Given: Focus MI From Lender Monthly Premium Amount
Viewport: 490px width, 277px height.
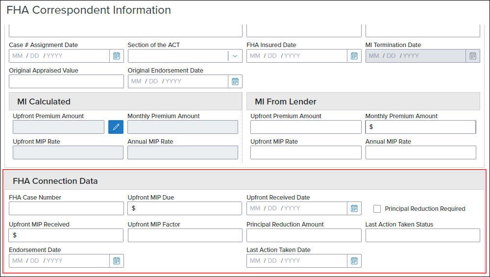Looking at the screenshot, I should pos(420,127).
